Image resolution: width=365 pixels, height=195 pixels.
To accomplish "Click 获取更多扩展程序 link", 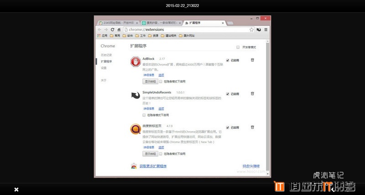I will pos(153,166).
